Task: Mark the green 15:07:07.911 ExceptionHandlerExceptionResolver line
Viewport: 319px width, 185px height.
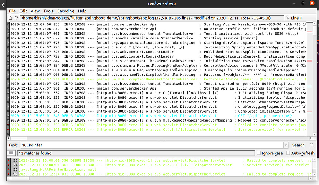Action: tap(8, 79)
